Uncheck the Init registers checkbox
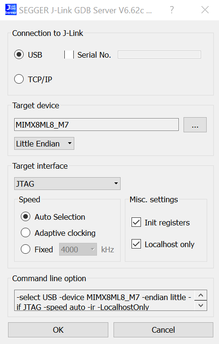The width and height of the screenshot is (219, 344). 136,222
